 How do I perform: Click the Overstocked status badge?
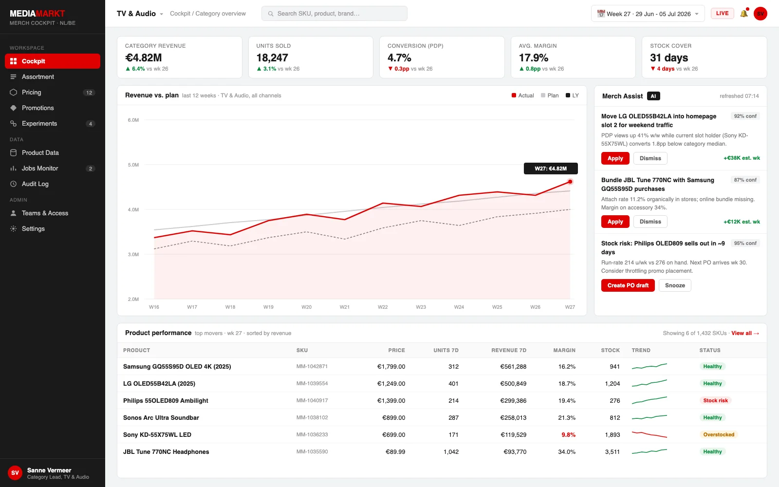(719, 434)
